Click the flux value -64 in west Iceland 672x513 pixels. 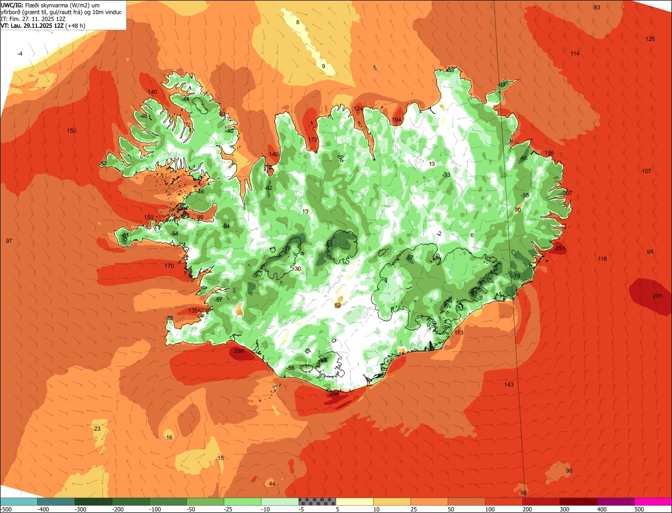click(226, 226)
